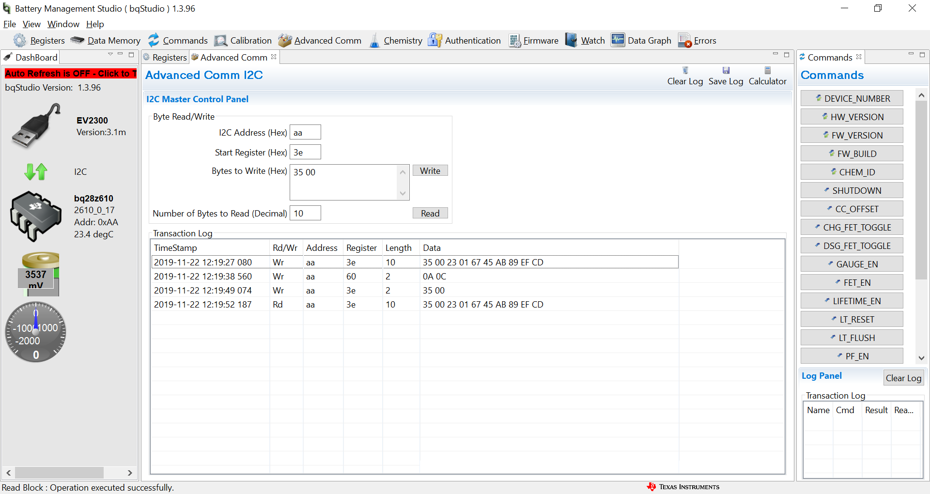Open the Advanced Comm toolbar icon
Image resolution: width=930 pixels, height=494 pixels.
pyautogui.click(x=285, y=40)
